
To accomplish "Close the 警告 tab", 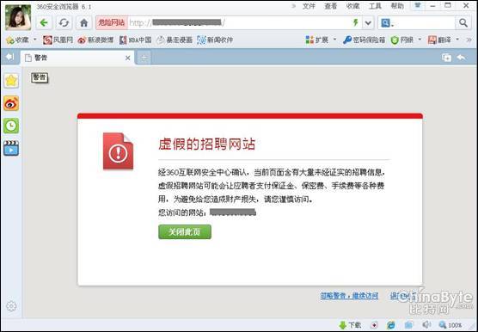I will (x=128, y=58).
